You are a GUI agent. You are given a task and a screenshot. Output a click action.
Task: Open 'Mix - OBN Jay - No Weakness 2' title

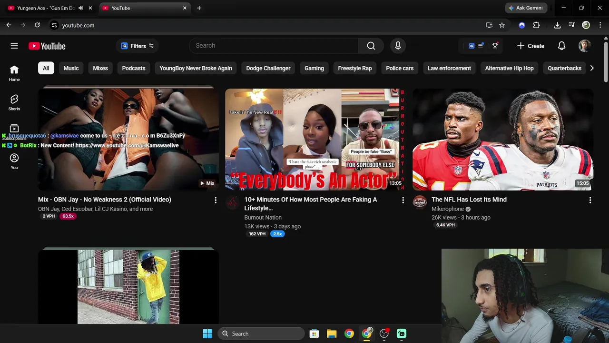(105, 200)
